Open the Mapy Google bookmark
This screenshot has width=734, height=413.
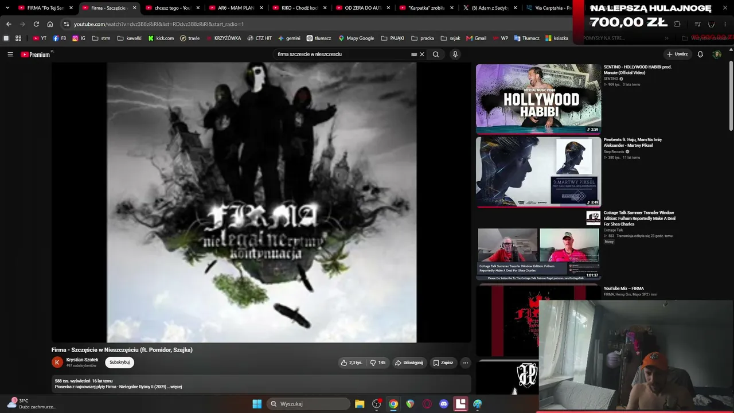pyautogui.click(x=356, y=38)
